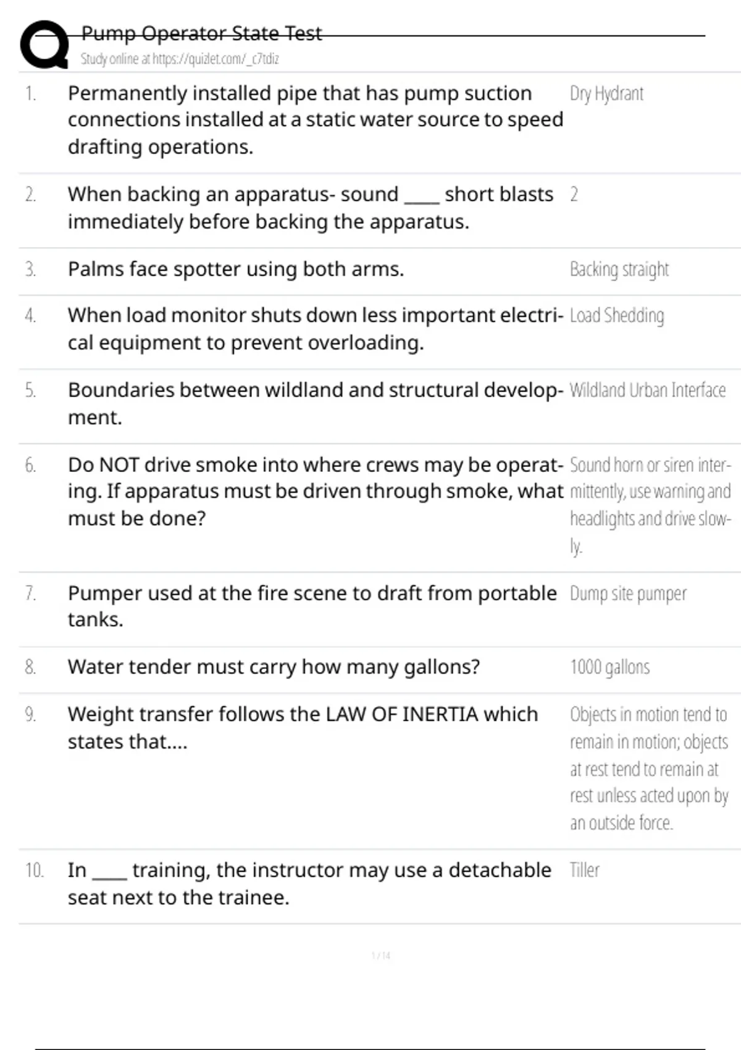
Task: Click the question about the permanently installed pipe
Action: [x=315, y=120]
